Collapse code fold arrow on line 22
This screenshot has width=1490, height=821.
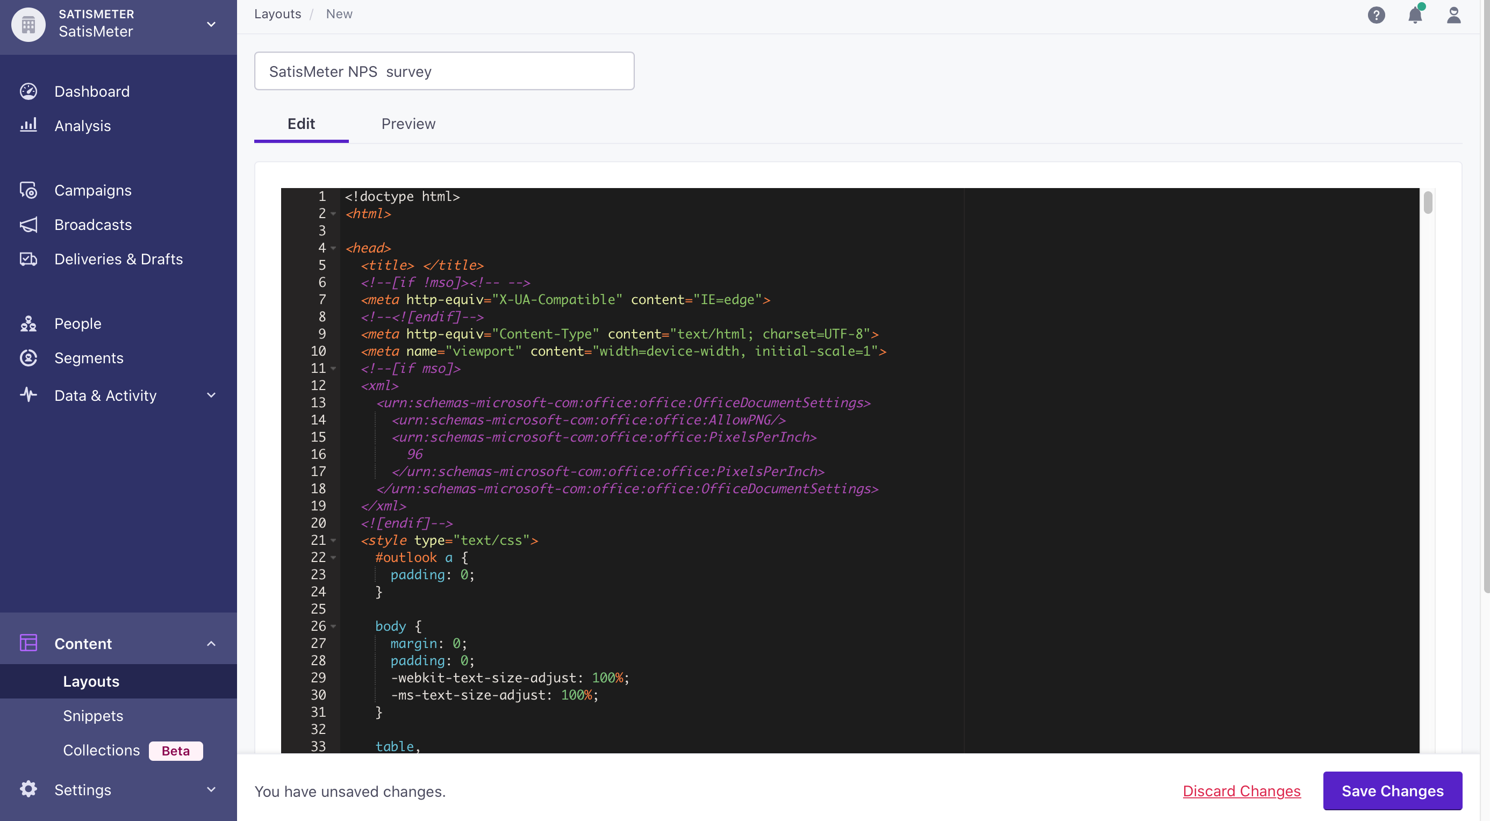coord(333,558)
